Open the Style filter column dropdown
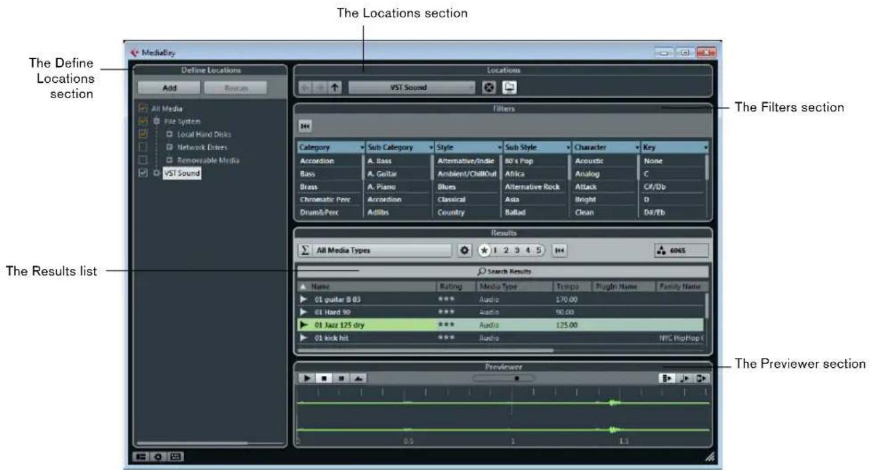The height and width of the screenshot is (470, 870). (498, 147)
